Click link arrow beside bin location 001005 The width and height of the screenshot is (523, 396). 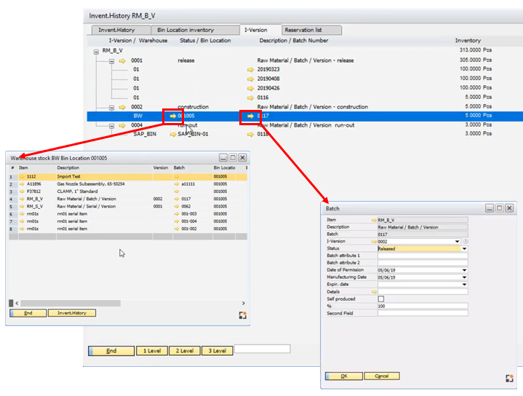coord(172,116)
